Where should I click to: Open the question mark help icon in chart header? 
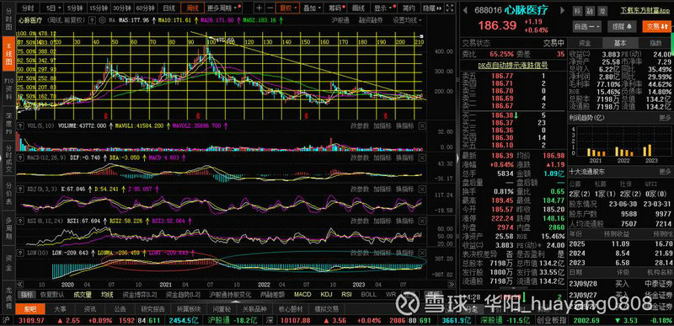pyautogui.click(x=92, y=20)
